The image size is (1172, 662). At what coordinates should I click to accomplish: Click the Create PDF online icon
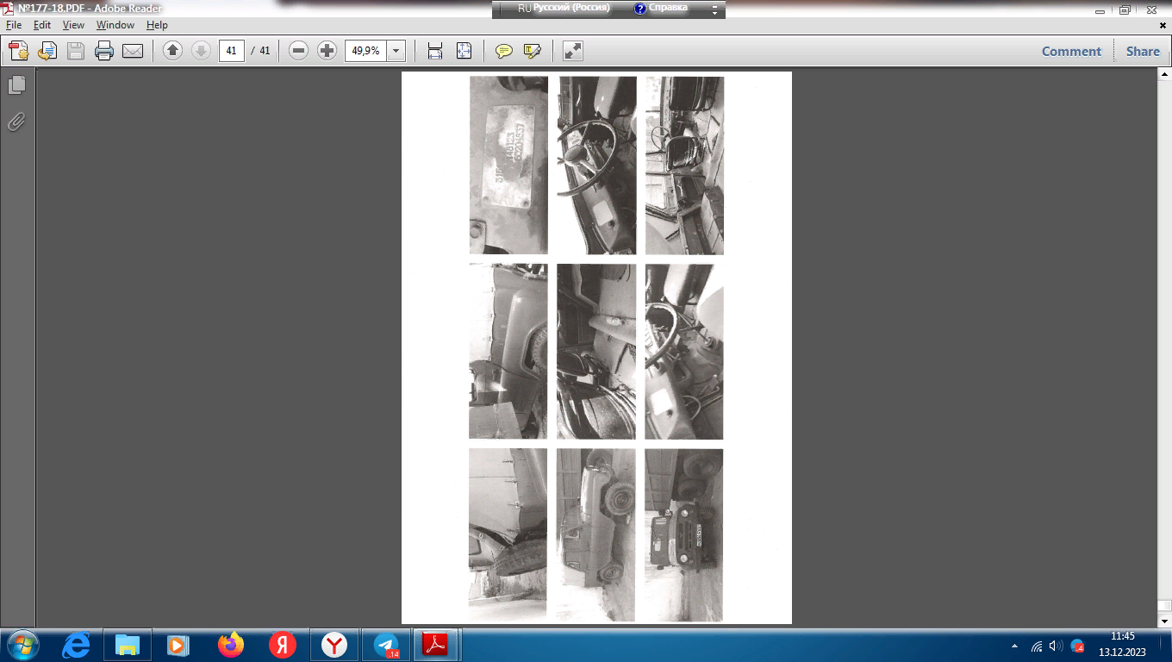click(x=19, y=51)
